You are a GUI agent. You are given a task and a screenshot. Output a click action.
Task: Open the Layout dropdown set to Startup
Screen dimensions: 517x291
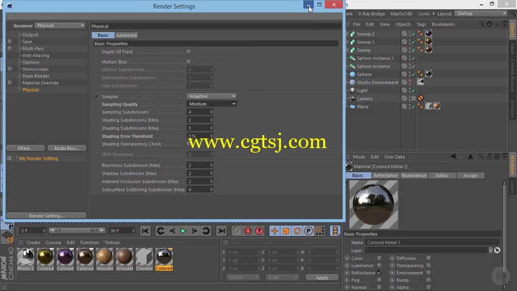point(481,14)
